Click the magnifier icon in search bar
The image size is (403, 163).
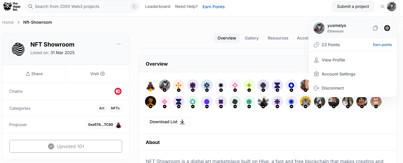tap(30, 6)
